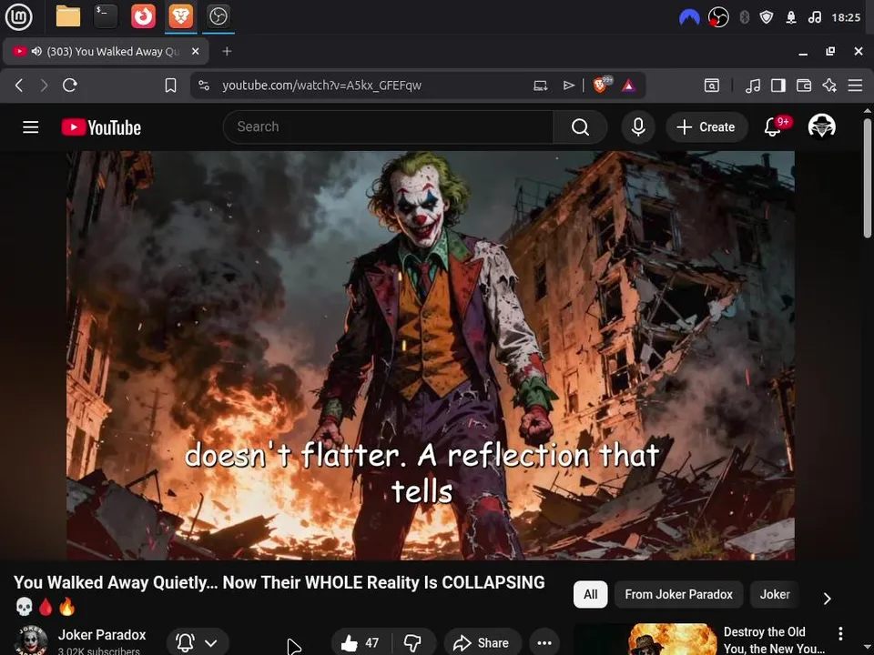Open the Bluetooth tray icon
The image size is (874, 655).
point(744,17)
